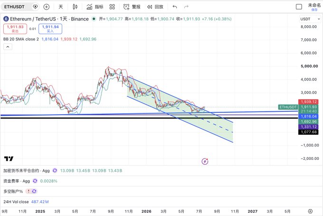Click the red 1,911.93 sell button
323x216 pixels.
point(15,29)
